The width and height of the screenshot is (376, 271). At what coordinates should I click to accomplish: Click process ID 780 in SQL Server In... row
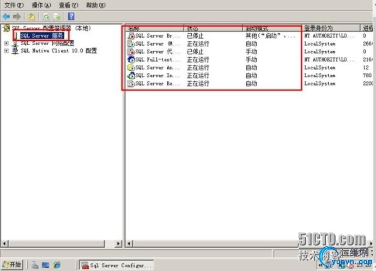367,76
